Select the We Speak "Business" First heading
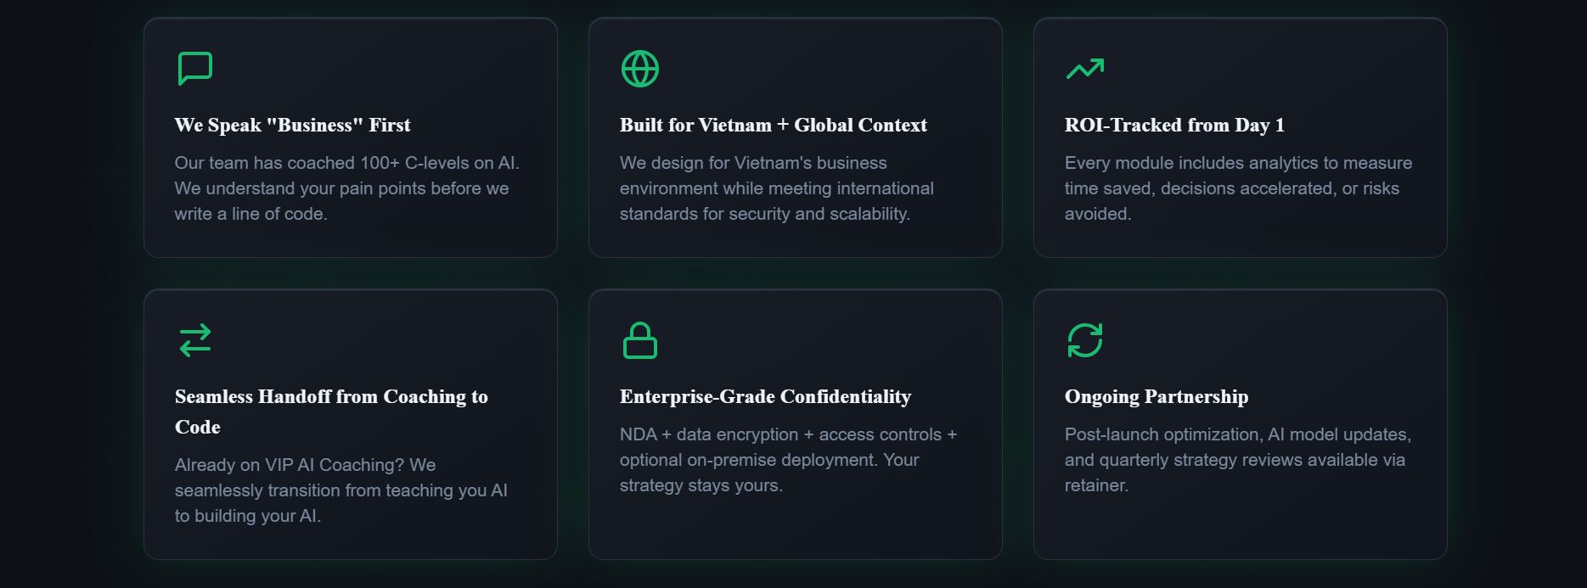The image size is (1587, 588). tap(292, 126)
